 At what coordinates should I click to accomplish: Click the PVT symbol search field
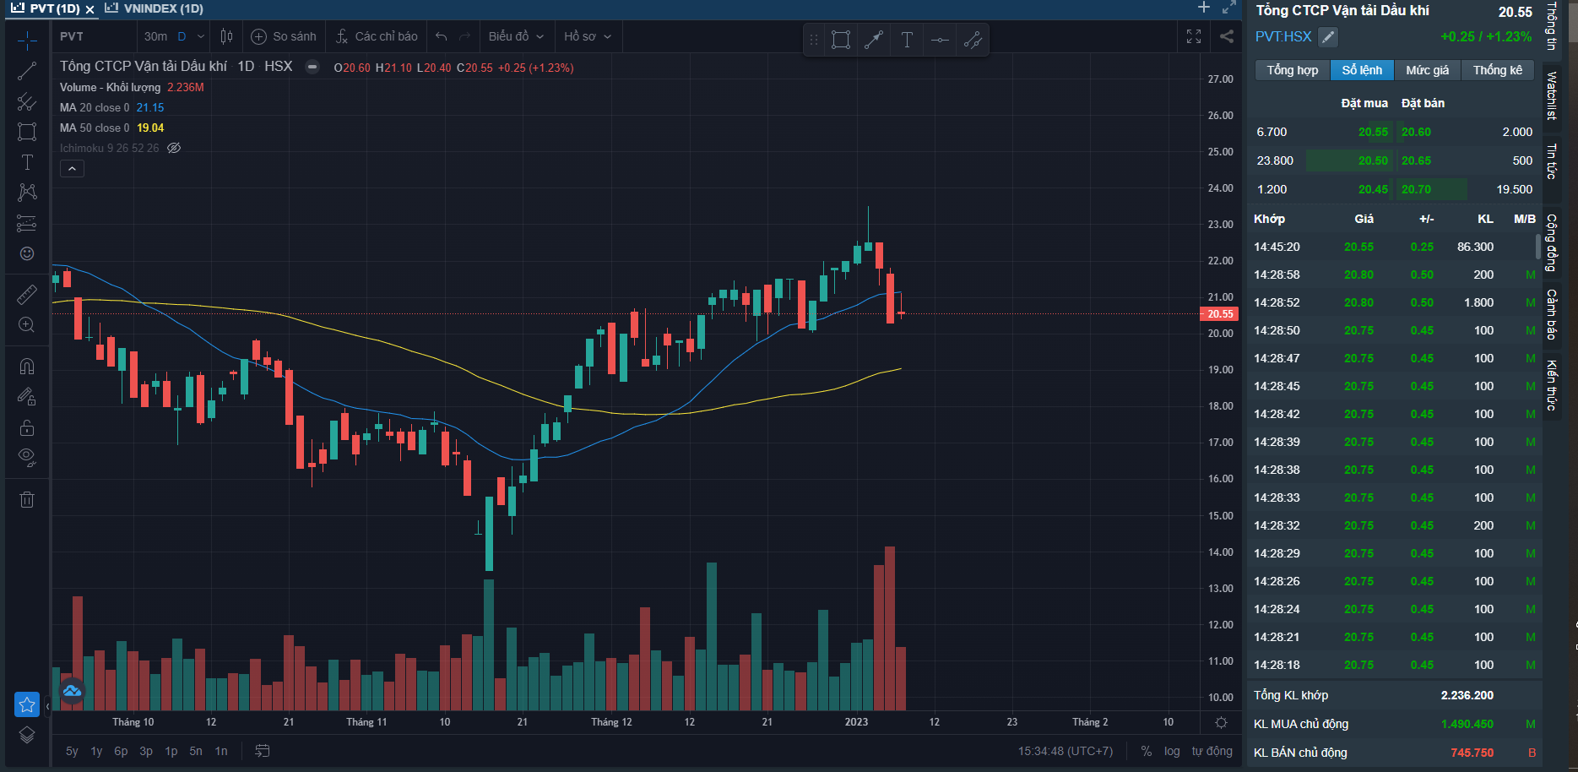(94, 36)
